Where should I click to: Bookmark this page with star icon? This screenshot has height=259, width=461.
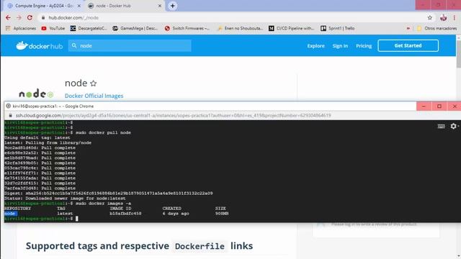coord(430,17)
